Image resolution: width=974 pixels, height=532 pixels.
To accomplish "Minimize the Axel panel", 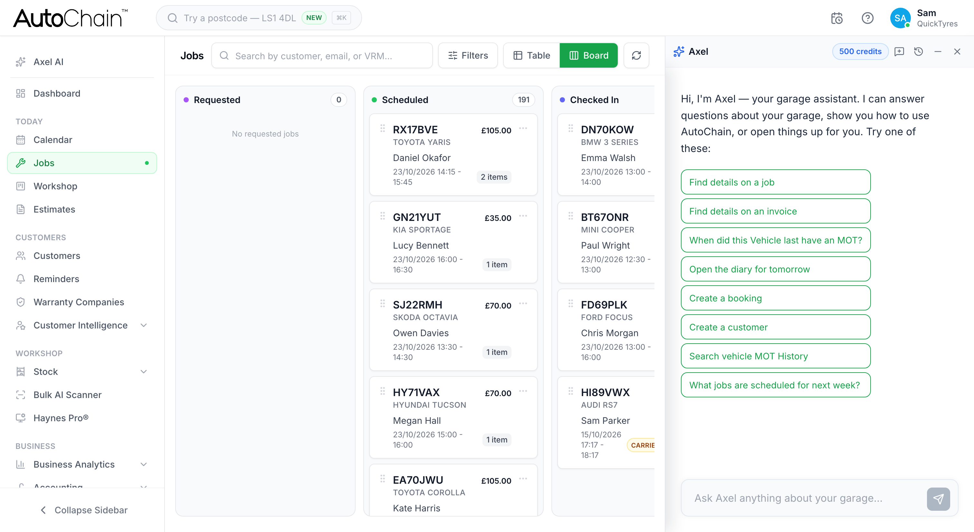I will [x=938, y=52].
